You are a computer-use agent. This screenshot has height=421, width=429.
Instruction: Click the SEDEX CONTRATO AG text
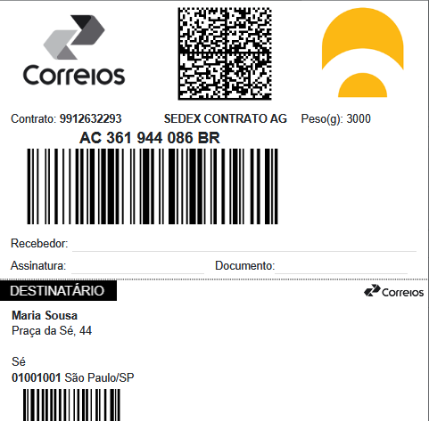[x=226, y=118]
